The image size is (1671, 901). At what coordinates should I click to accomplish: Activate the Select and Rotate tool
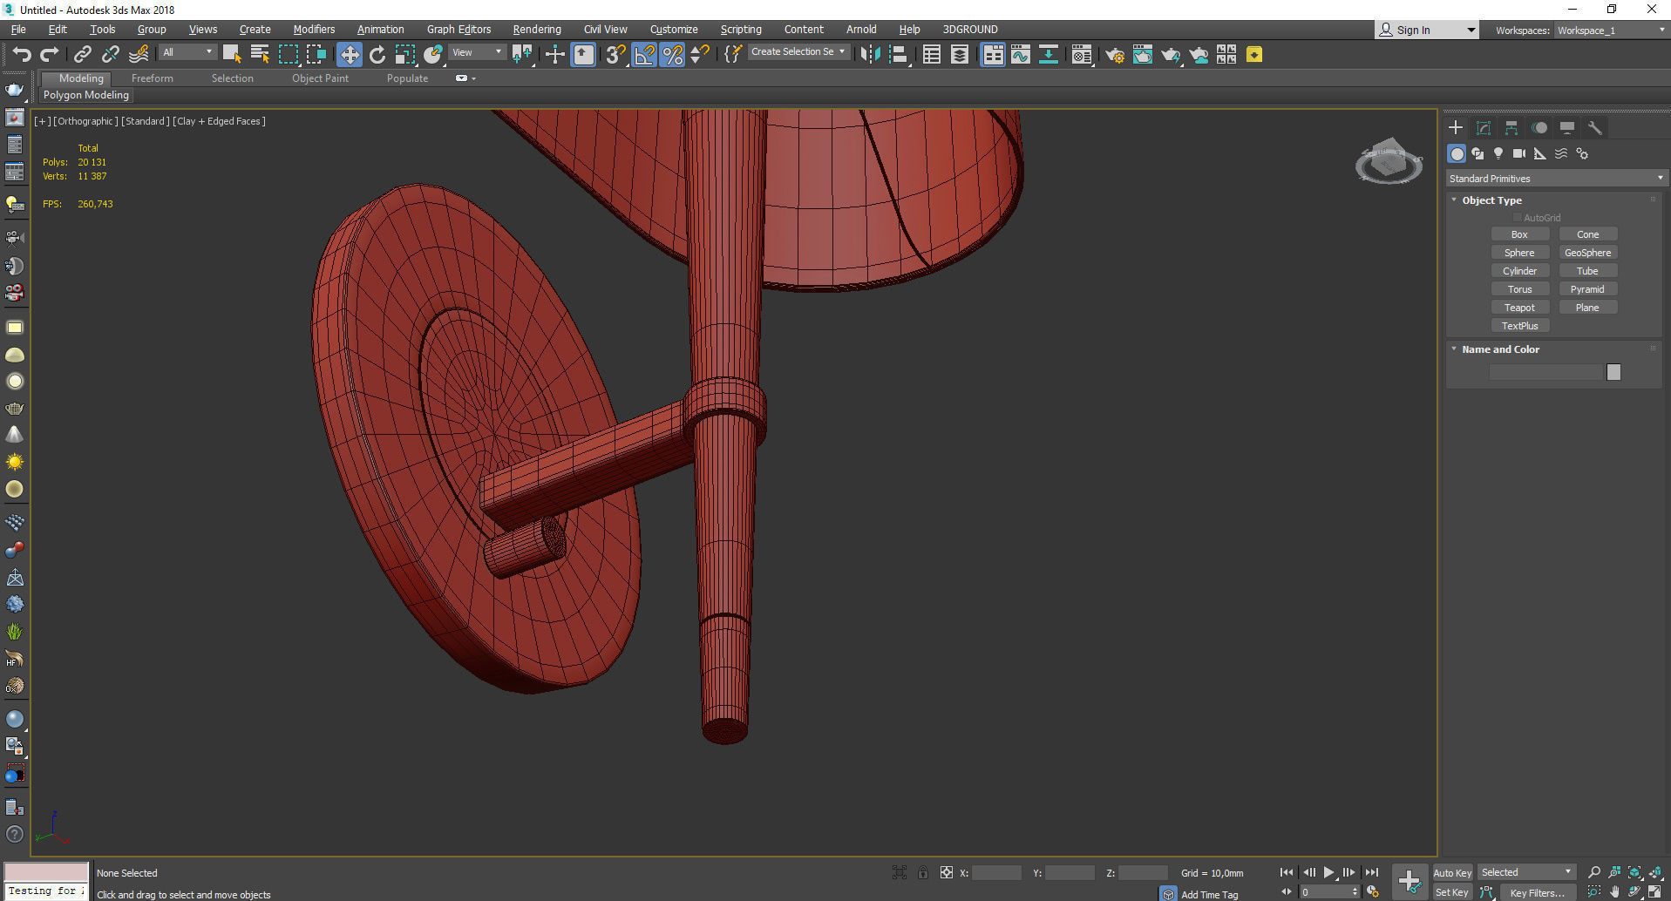(377, 55)
